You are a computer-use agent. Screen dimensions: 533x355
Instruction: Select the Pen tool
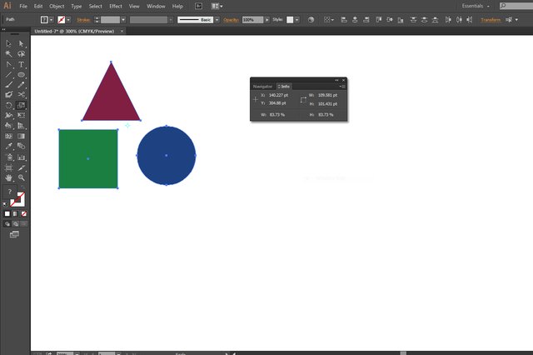(x=8, y=64)
